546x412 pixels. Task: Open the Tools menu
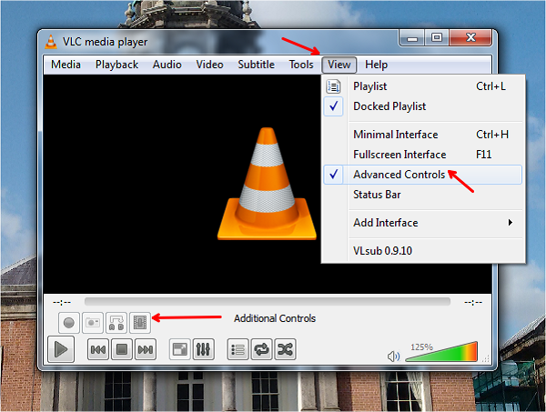(301, 65)
